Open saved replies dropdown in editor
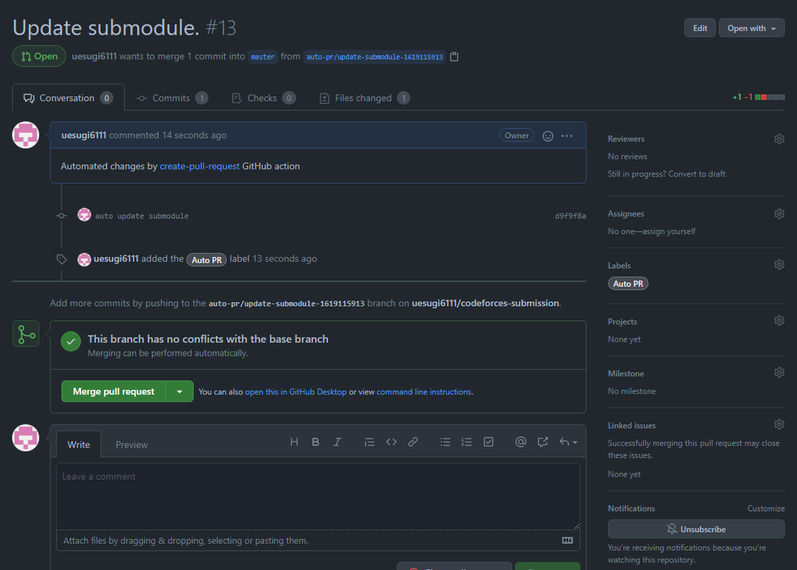Viewport: 797px width, 570px height. pos(568,442)
